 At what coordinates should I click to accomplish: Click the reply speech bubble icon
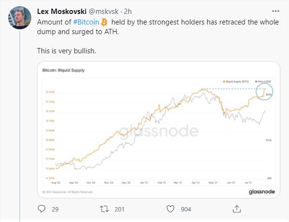41,209
